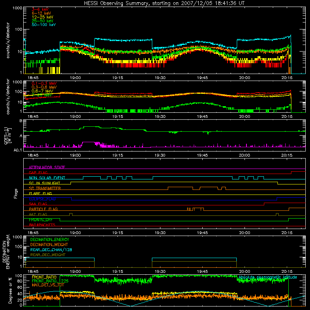Click the NON_SOLAR_EVENT flag label

coord(47,178)
